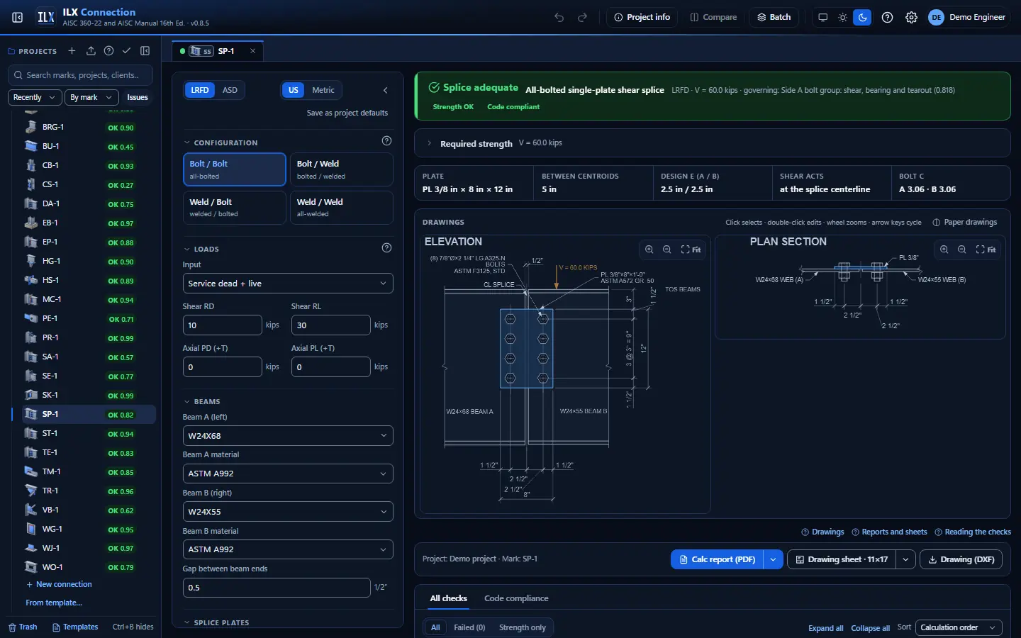This screenshot has height=638, width=1021.
Task: Click the checkmark icon in Projects header
Action: click(126, 51)
